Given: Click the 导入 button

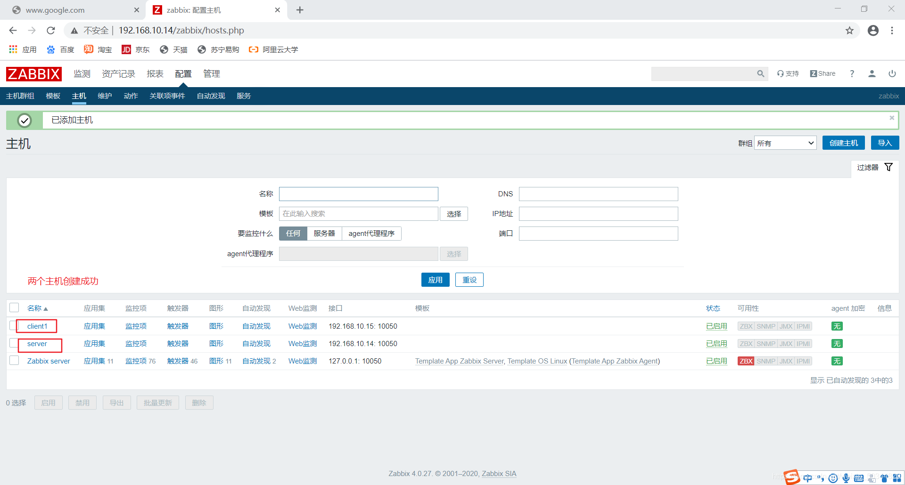Looking at the screenshot, I should (x=885, y=143).
